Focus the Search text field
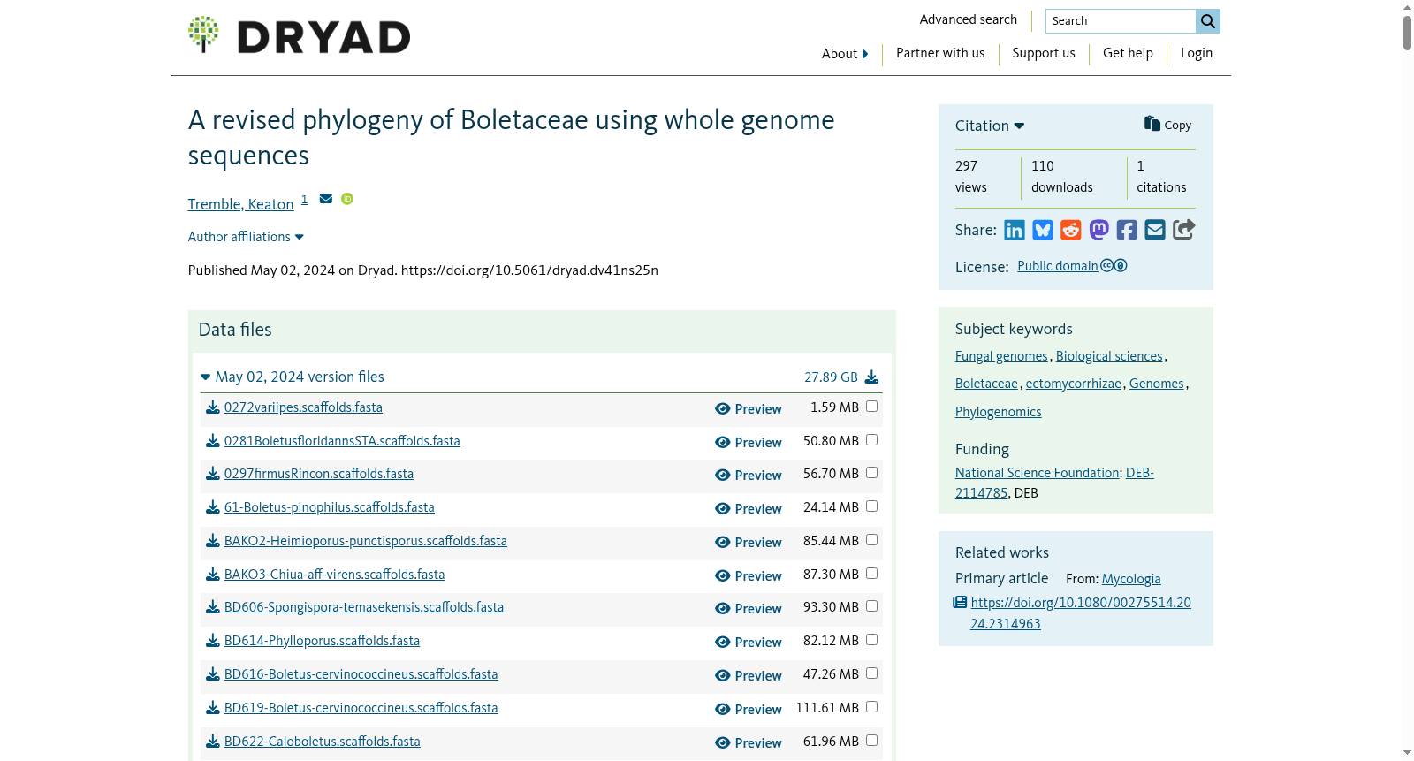1414x761 pixels. coord(1121,21)
